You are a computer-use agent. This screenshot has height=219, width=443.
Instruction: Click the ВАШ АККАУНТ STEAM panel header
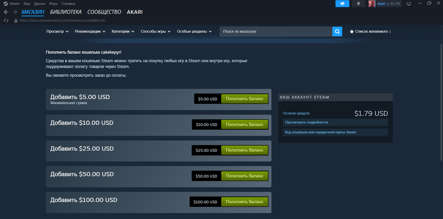click(336, 97)
